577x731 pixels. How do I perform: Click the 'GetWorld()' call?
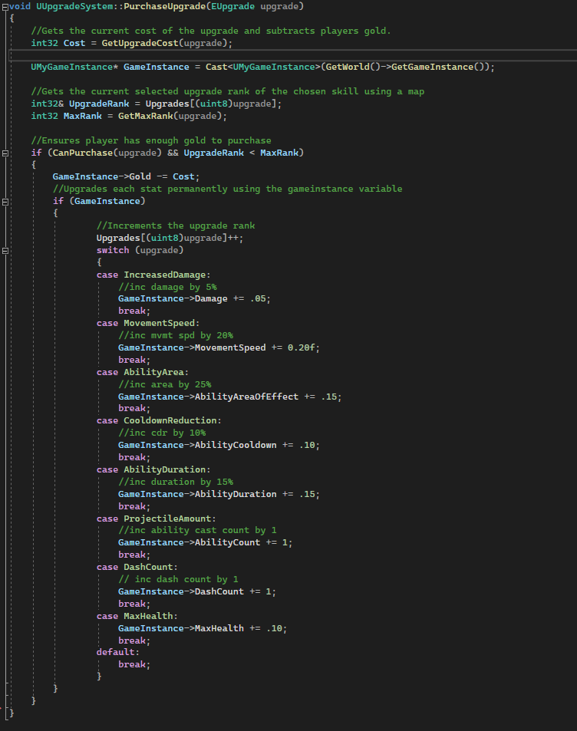[x=353, y=67]
